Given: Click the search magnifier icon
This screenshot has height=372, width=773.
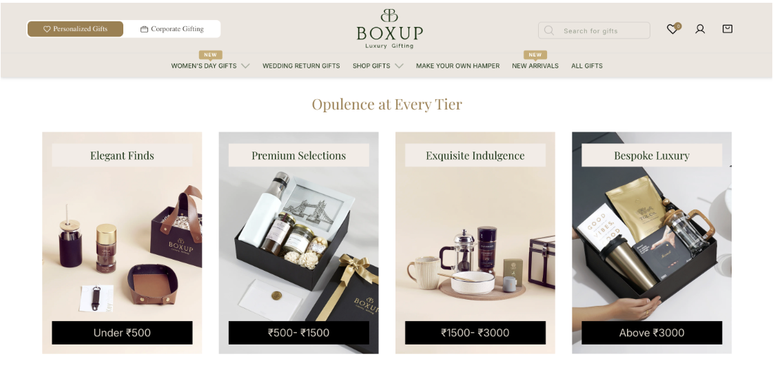Looking at the screenshot, I should (548, 30).
